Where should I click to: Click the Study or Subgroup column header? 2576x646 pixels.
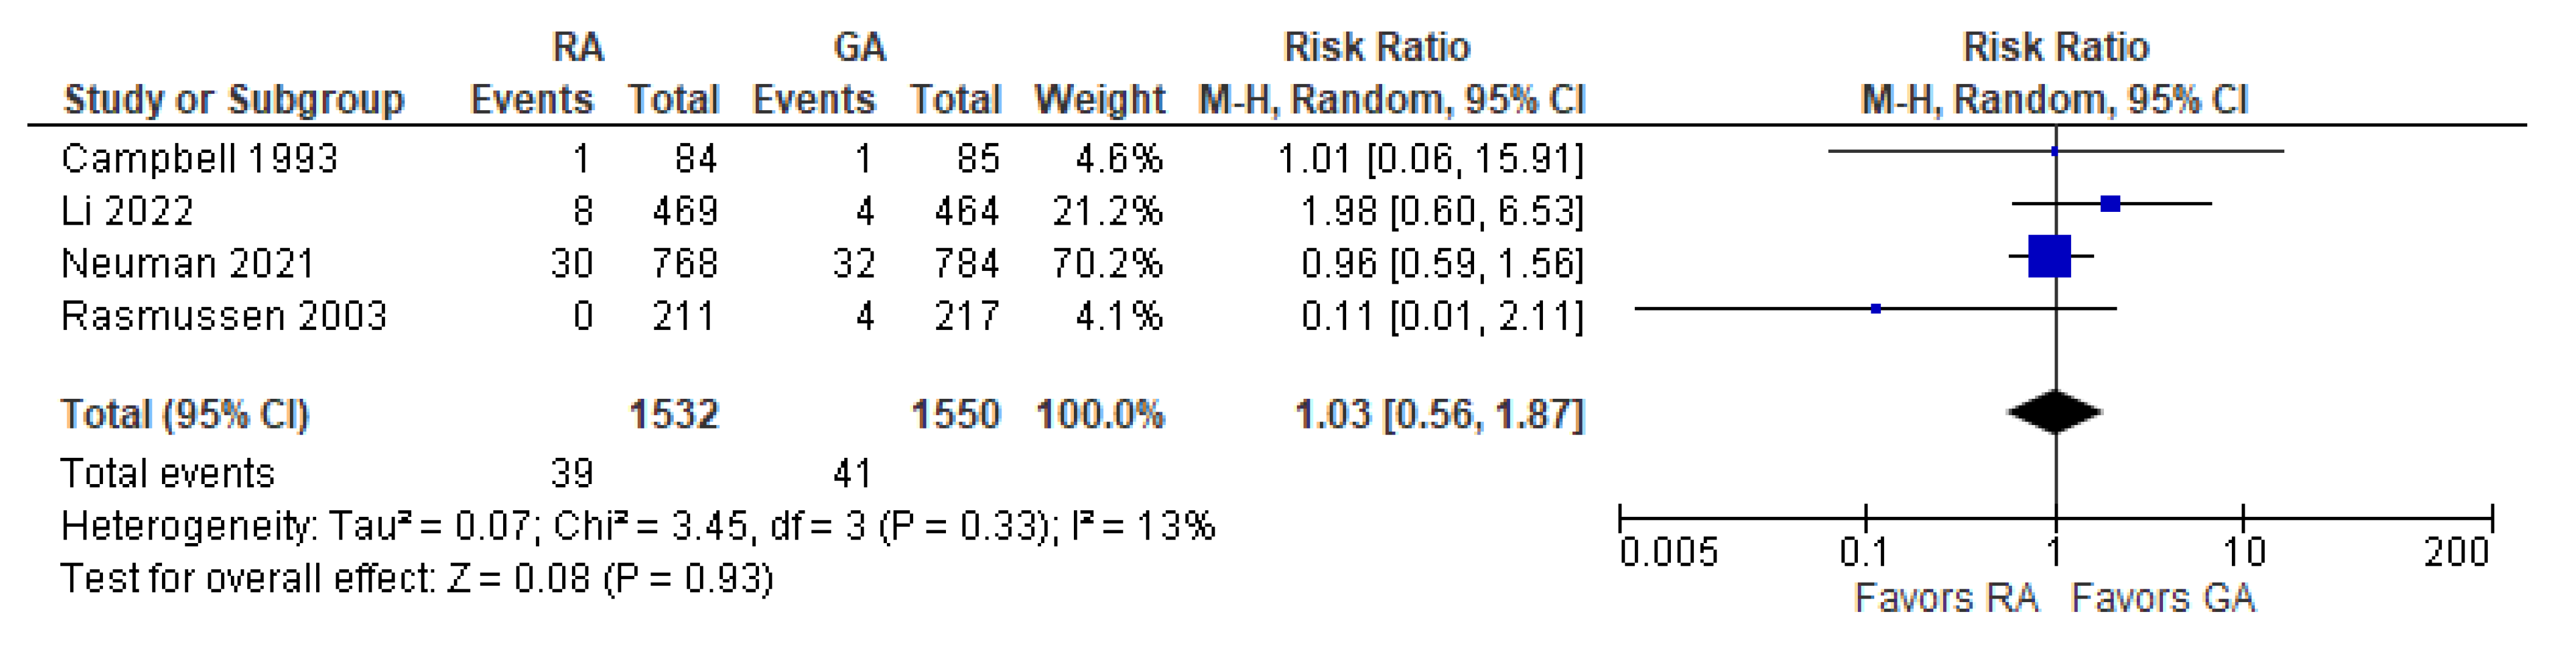point(234,100)
